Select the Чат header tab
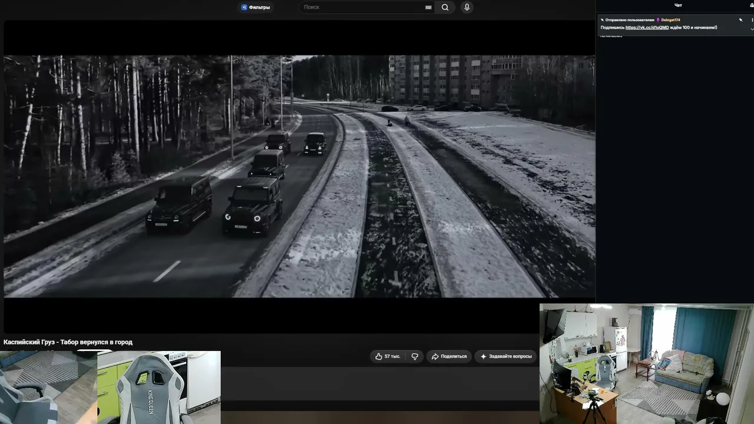This screenshot has width=754, height=424. [678, 5]
